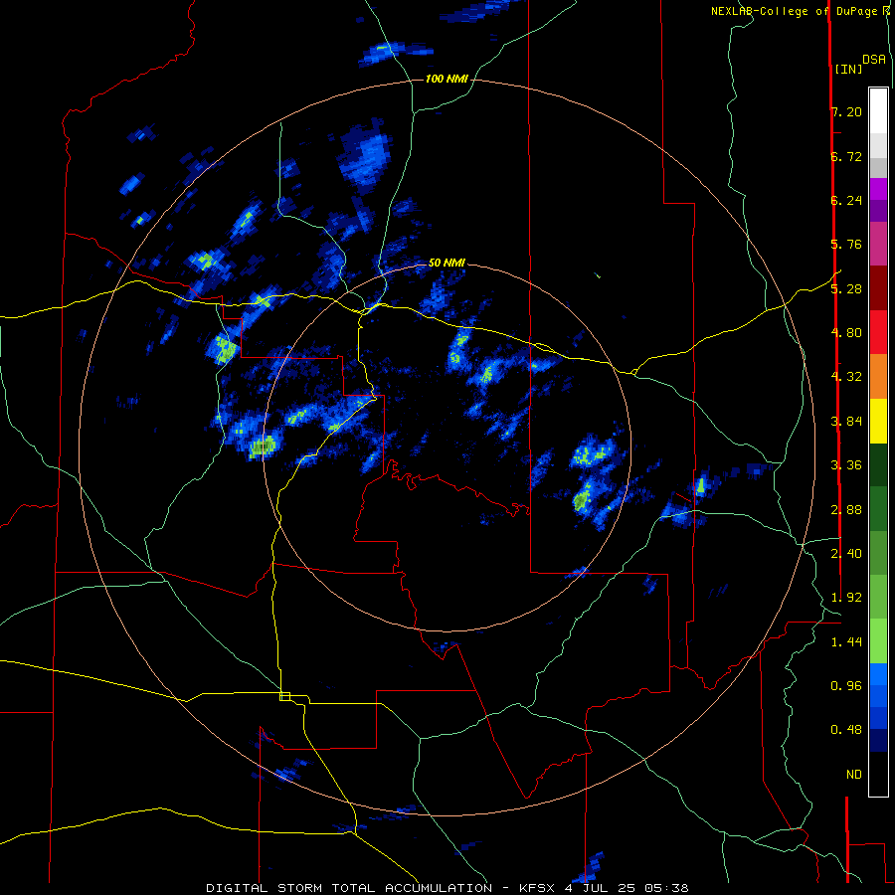
Task: Click the darkest green swatch beside 3.36
Action: (x=878, y=464)
